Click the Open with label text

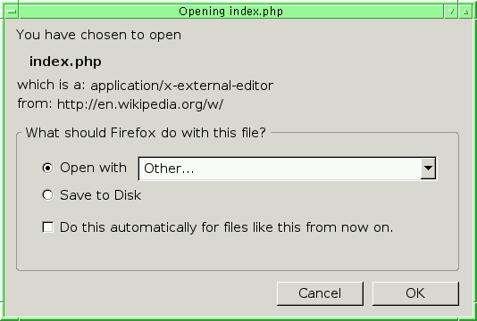[93, 168]
